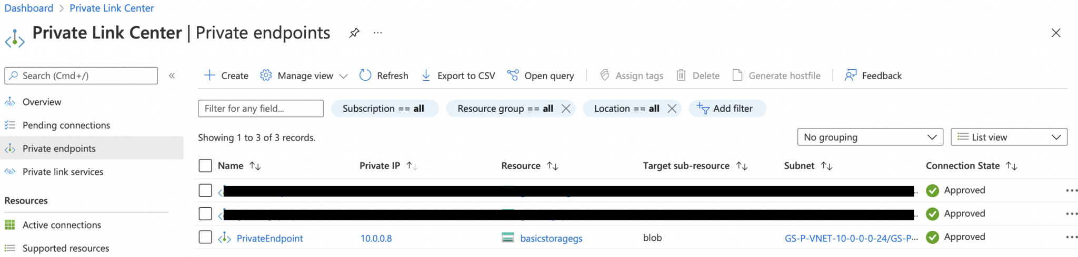Remove the Resource group filter

[x=566, y=109]
